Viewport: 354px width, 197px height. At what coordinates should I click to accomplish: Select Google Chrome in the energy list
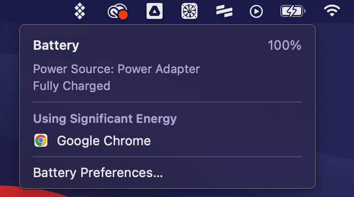[168, 141]
